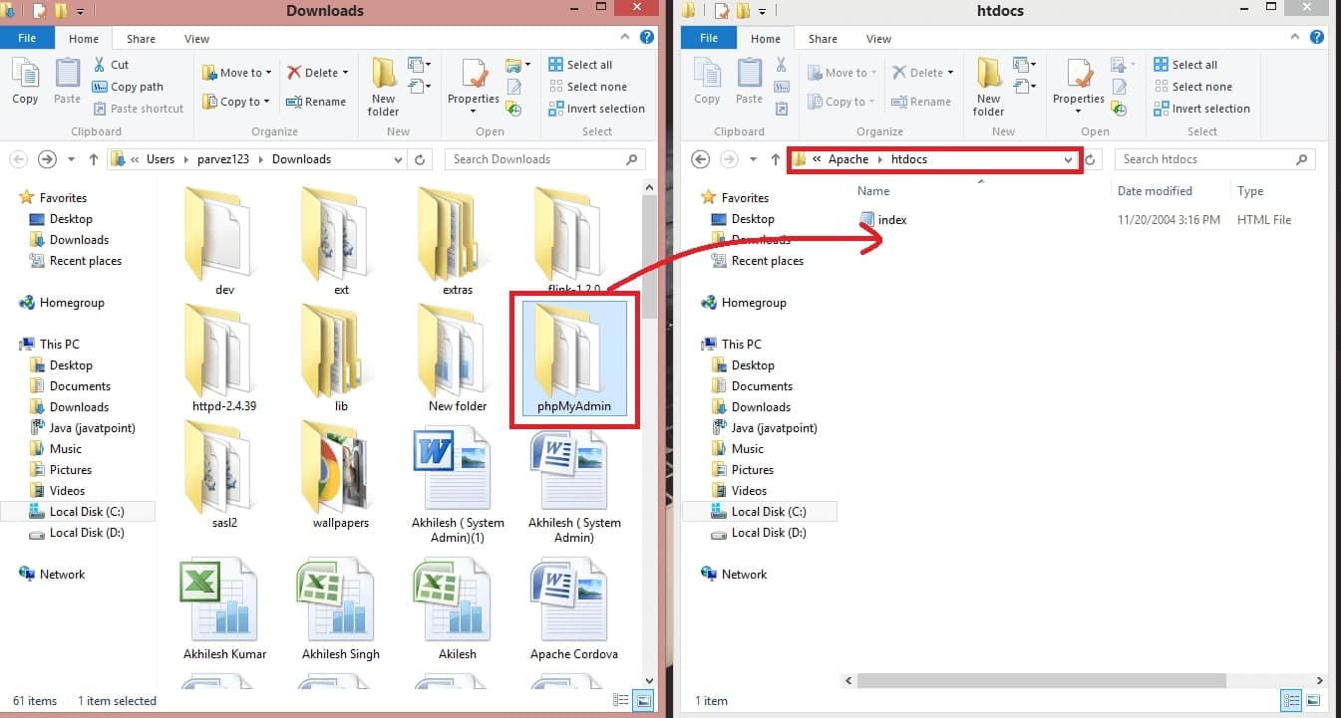Click Invert selection in the htdocs window
Viewport: 1341px width, 718px height.
[x=1201, y=109]
